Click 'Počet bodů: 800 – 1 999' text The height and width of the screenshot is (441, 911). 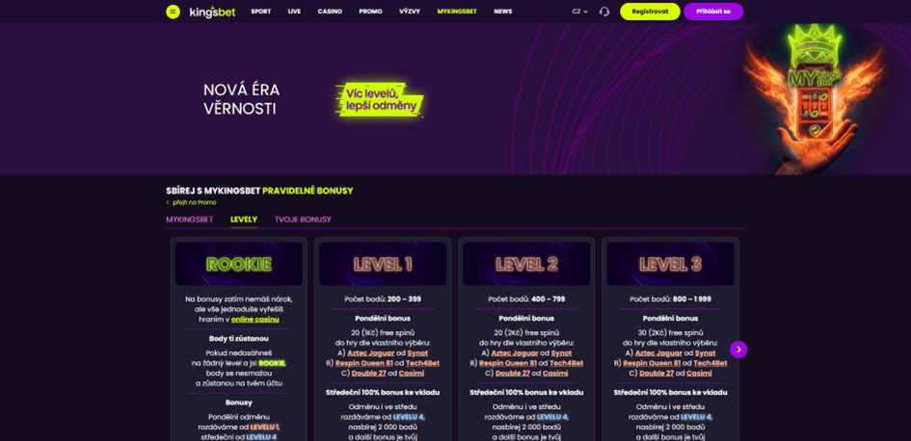[x=670, y=299]
